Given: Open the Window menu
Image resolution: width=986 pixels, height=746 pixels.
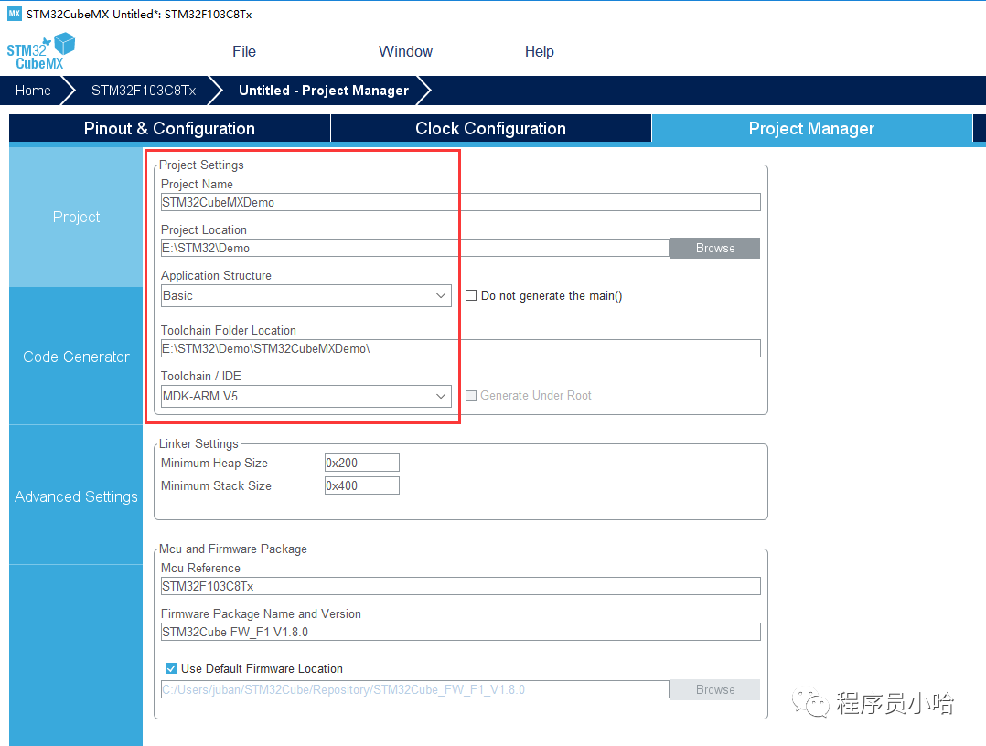Looking at the screenshot, I should click(405, 51).
